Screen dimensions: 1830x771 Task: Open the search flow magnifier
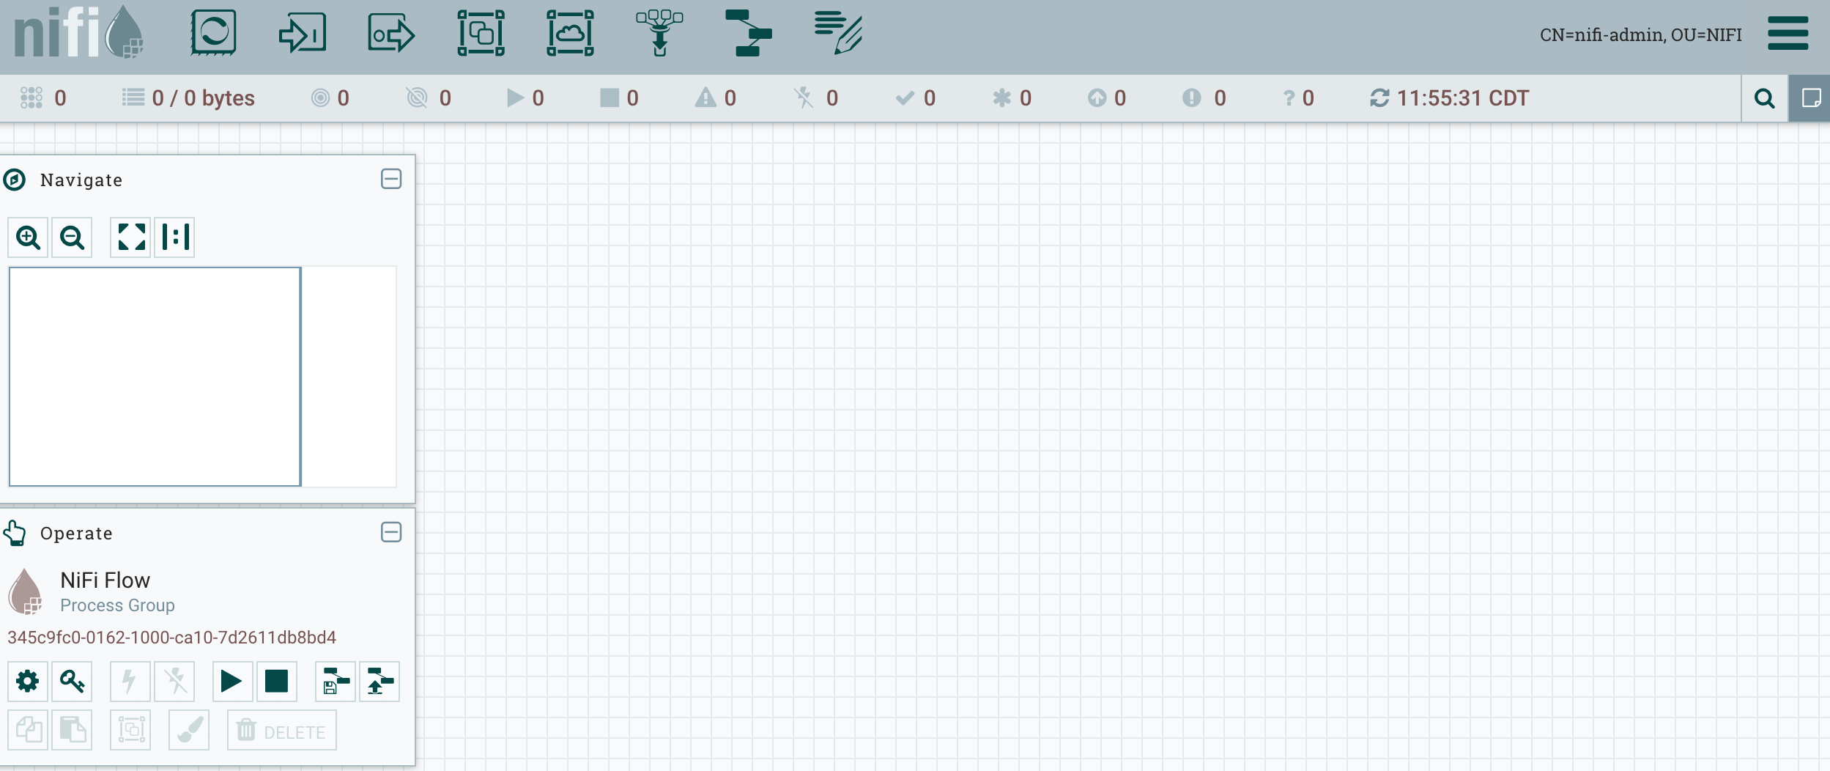[1764, 98]
